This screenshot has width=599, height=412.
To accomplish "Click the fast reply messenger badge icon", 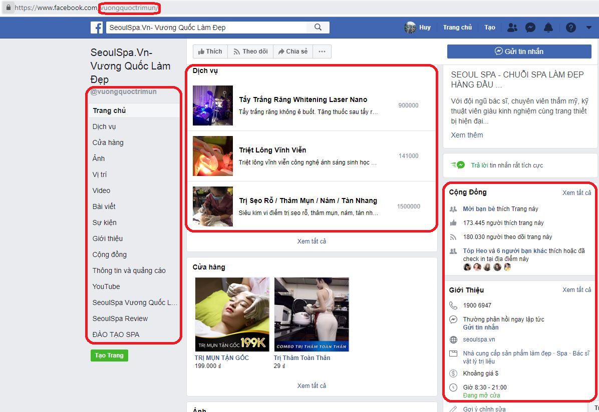I will pyautogui.click(x=458, y=165).
